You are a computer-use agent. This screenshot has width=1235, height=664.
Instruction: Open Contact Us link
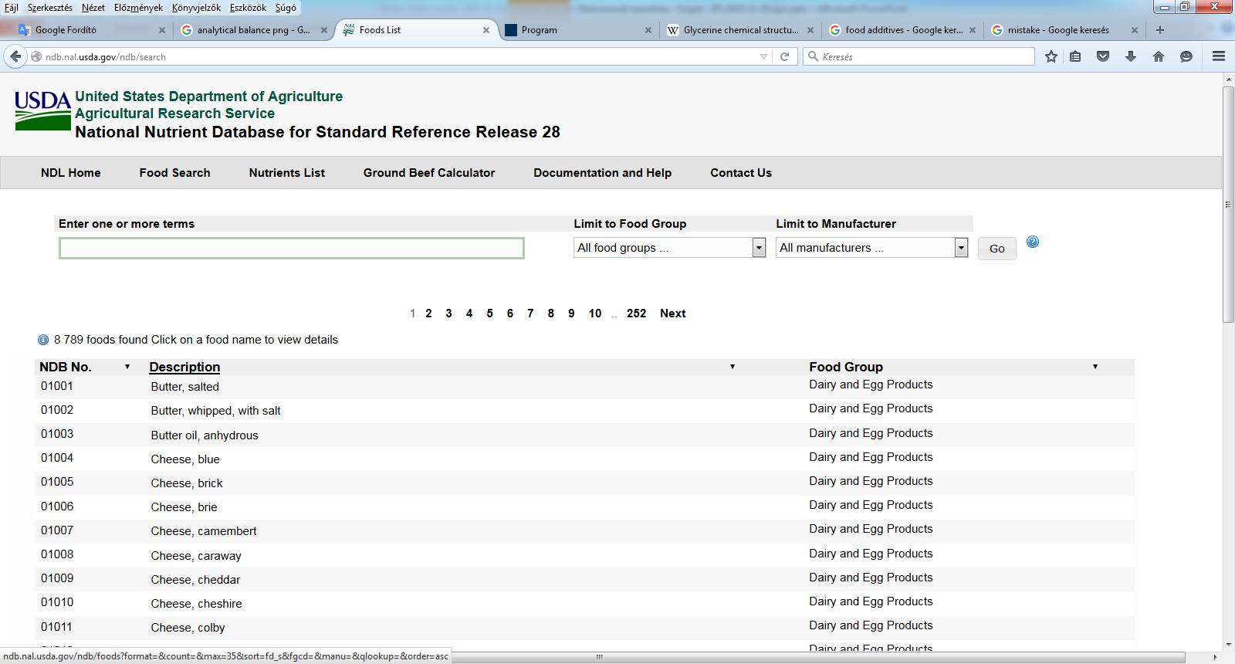point(741,173)
